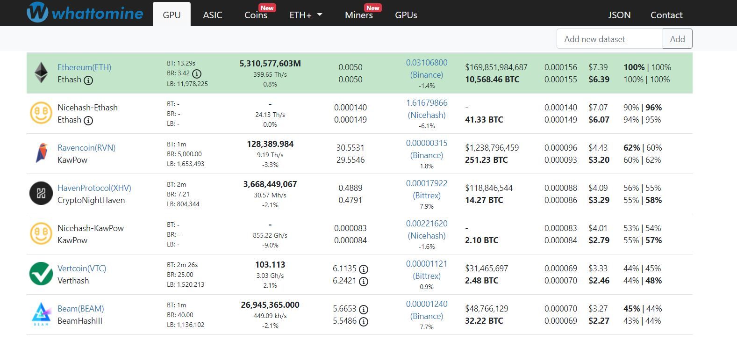Click the whattomine logo
Image resolution: width=737 pixels, height=341 pixels.
(85, 13)
